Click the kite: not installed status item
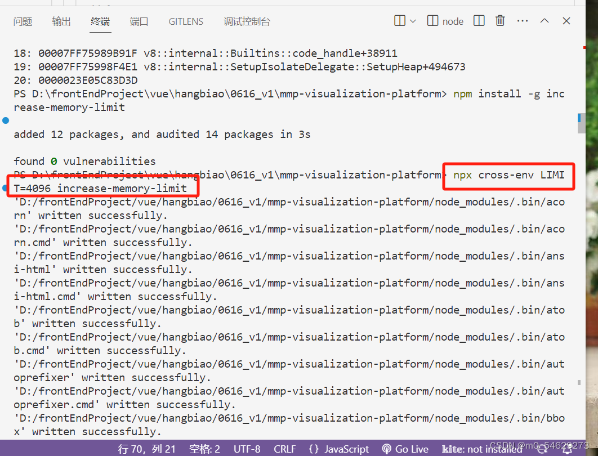 [x=481, y=449]
